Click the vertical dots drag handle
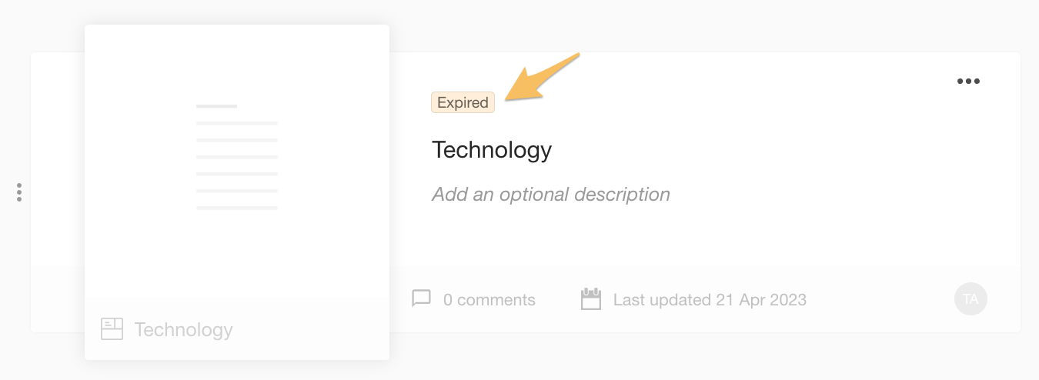This screenshot has height=380, width=1039. (x=19, y=192)
